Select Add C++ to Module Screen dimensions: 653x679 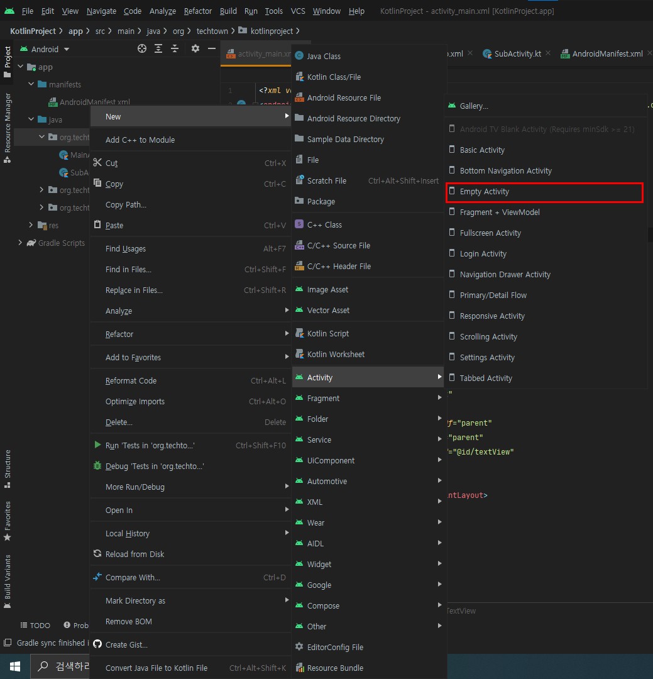click(x=190, y=140)
